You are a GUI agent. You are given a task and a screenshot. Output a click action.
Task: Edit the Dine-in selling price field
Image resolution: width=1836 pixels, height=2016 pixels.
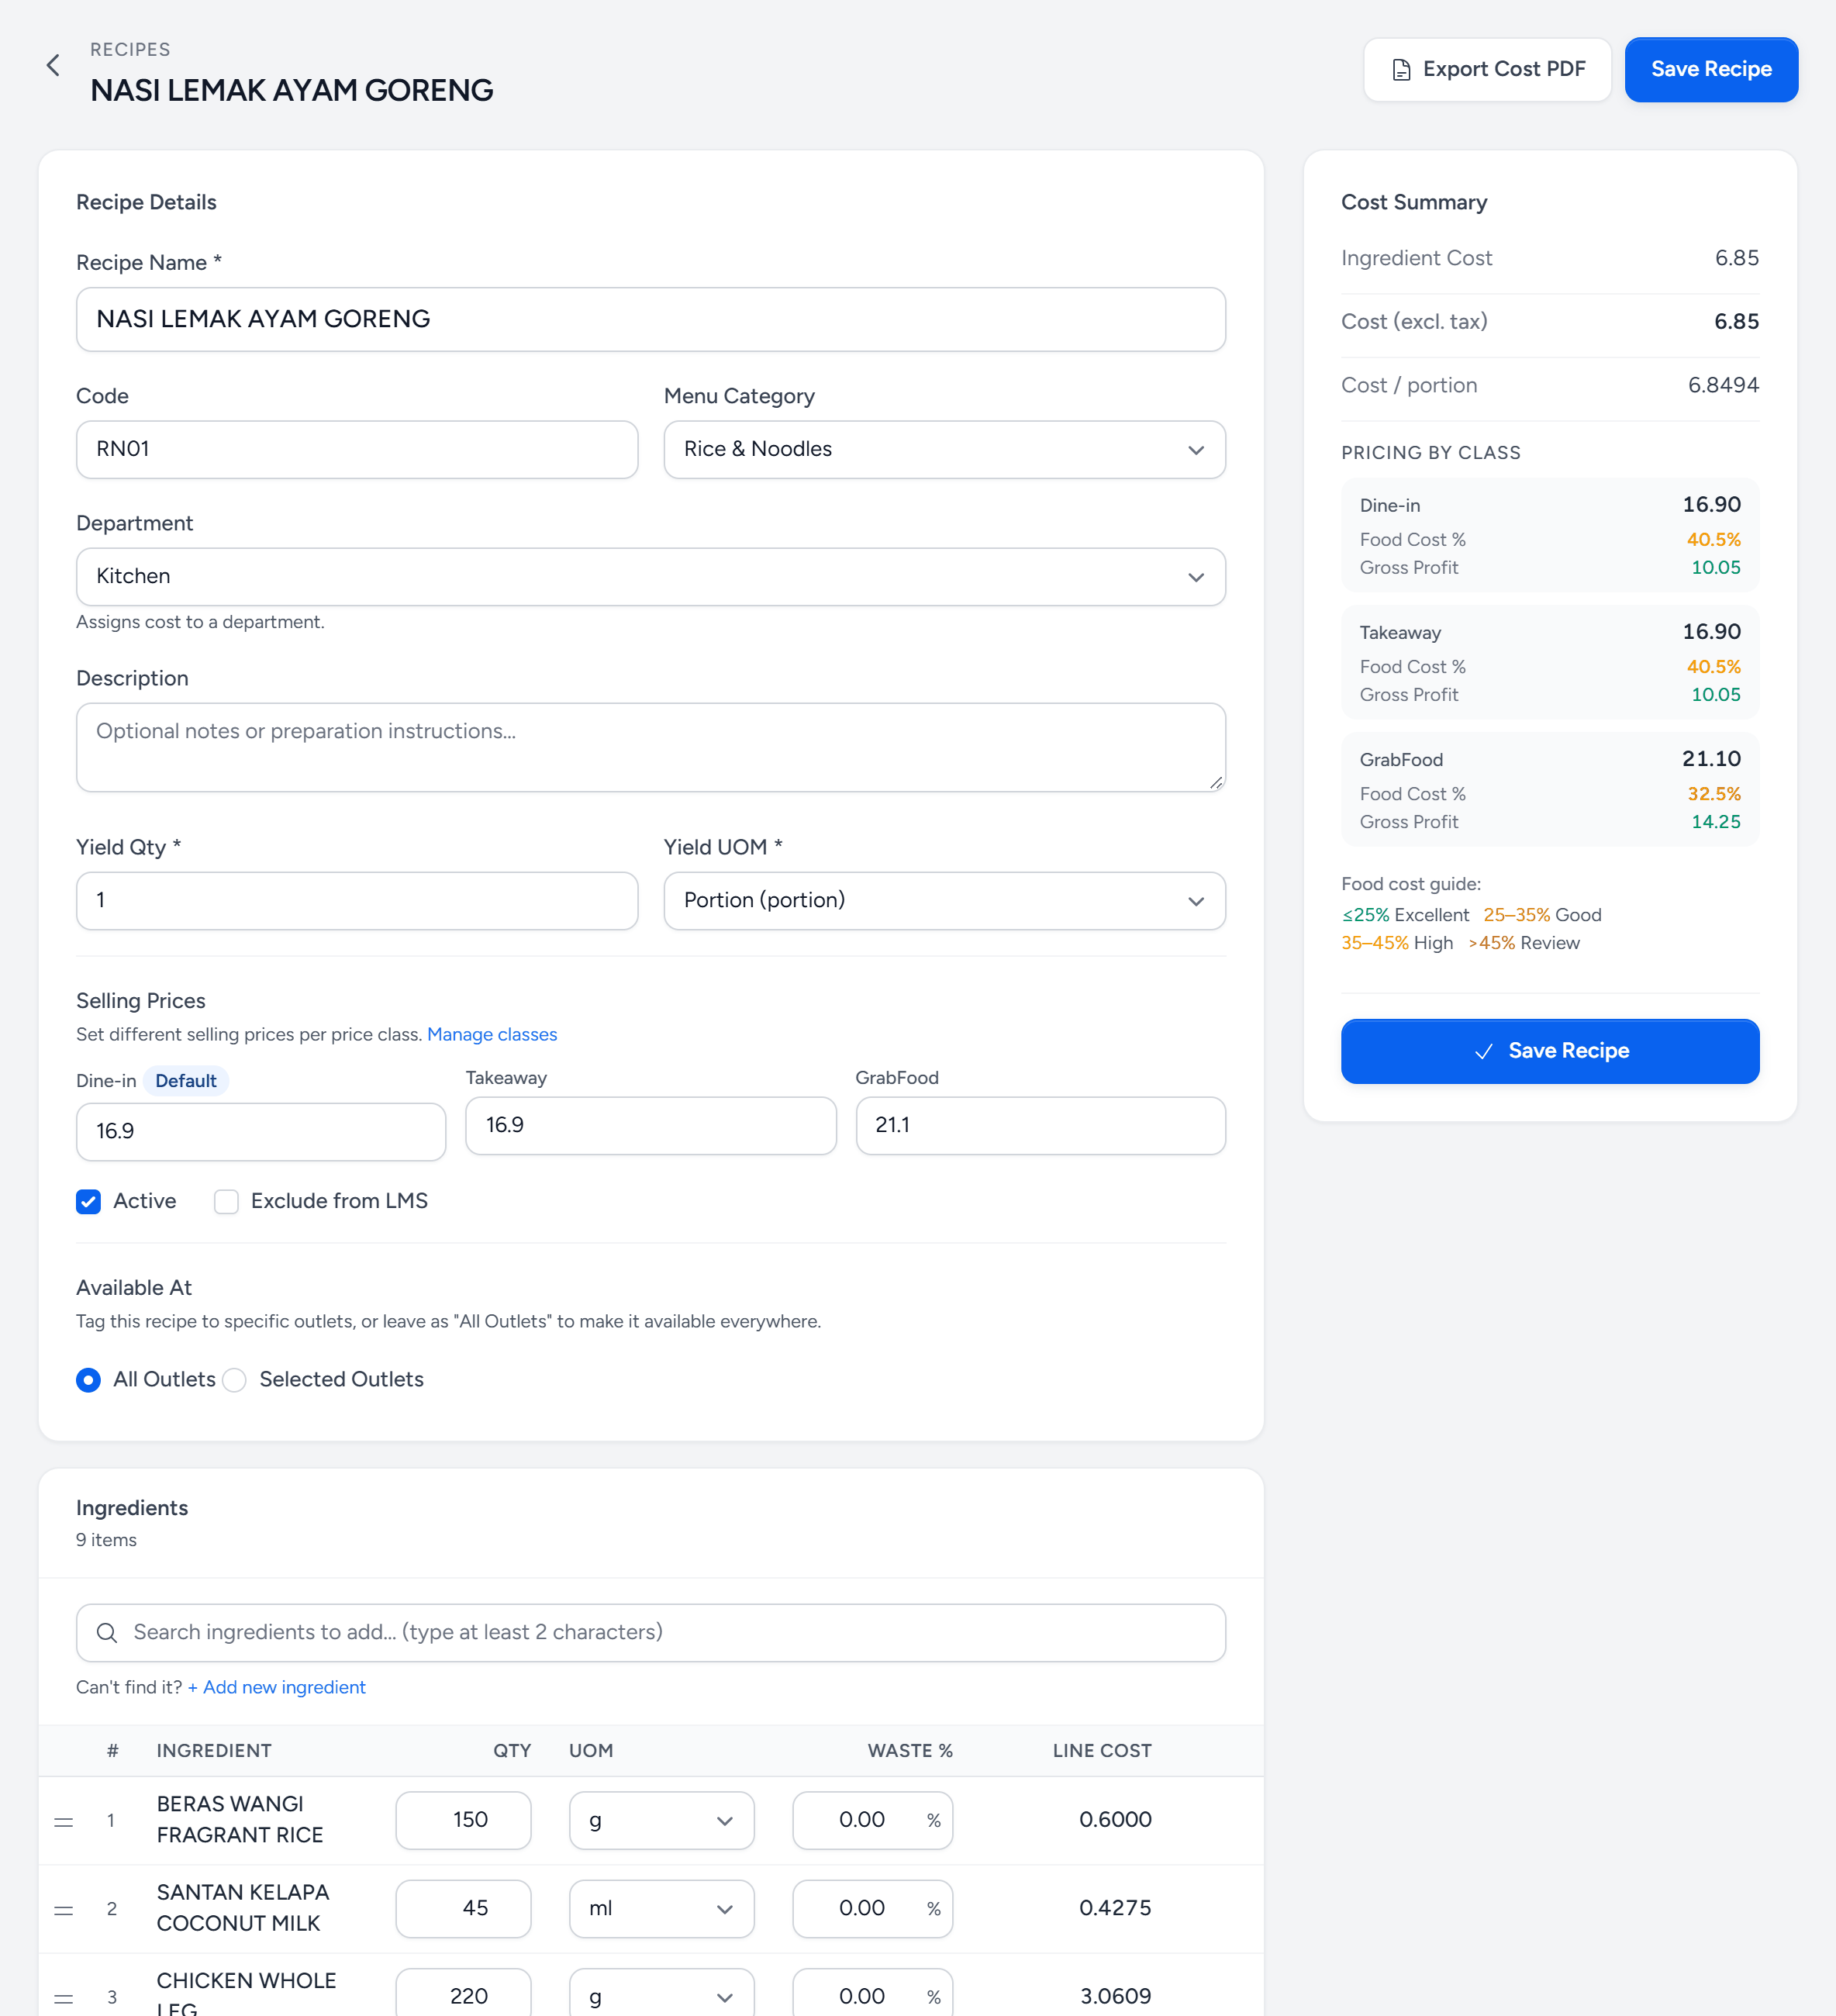(x=261, y=1132)
